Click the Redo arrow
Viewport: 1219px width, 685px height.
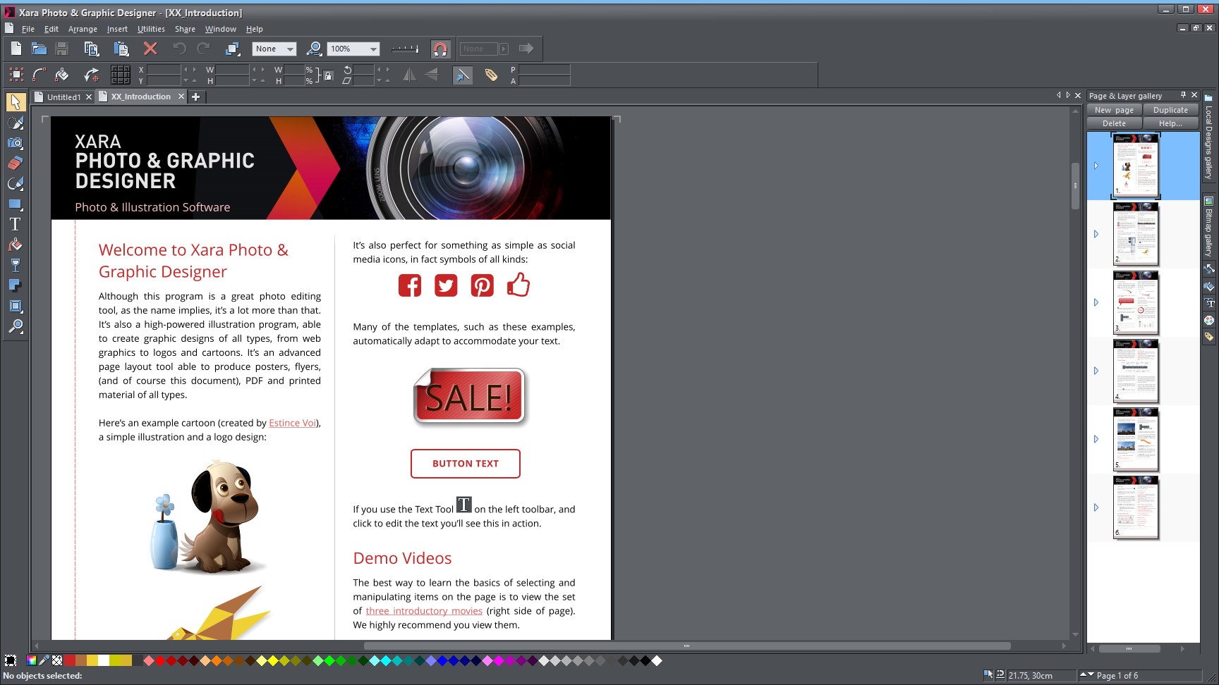[x=204, y=49]
